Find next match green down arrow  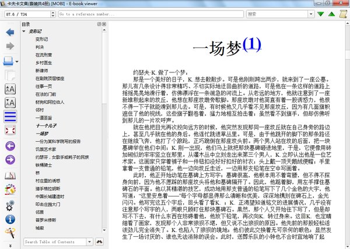(x=320, y=14)
